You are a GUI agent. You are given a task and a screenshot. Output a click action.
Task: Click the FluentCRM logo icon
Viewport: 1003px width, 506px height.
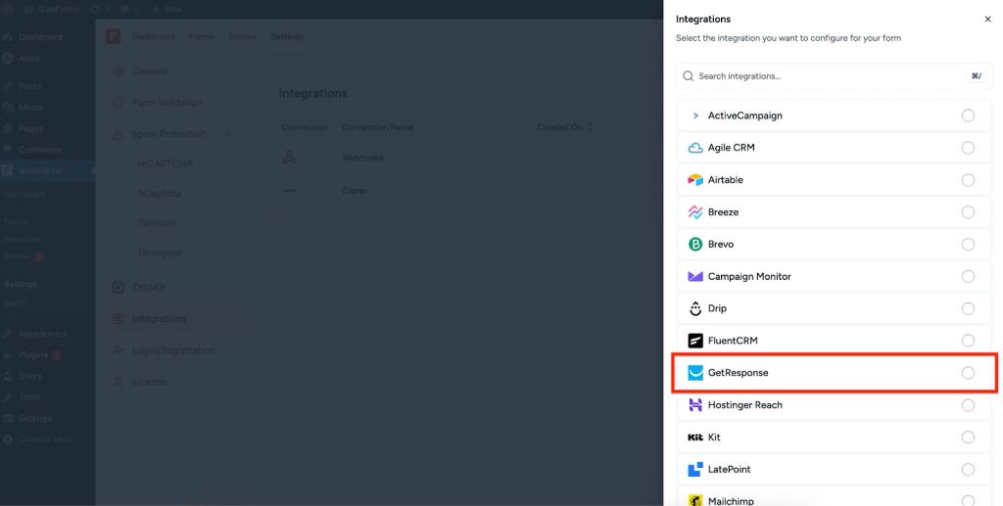pyautogui.click(x=695, y=341)
